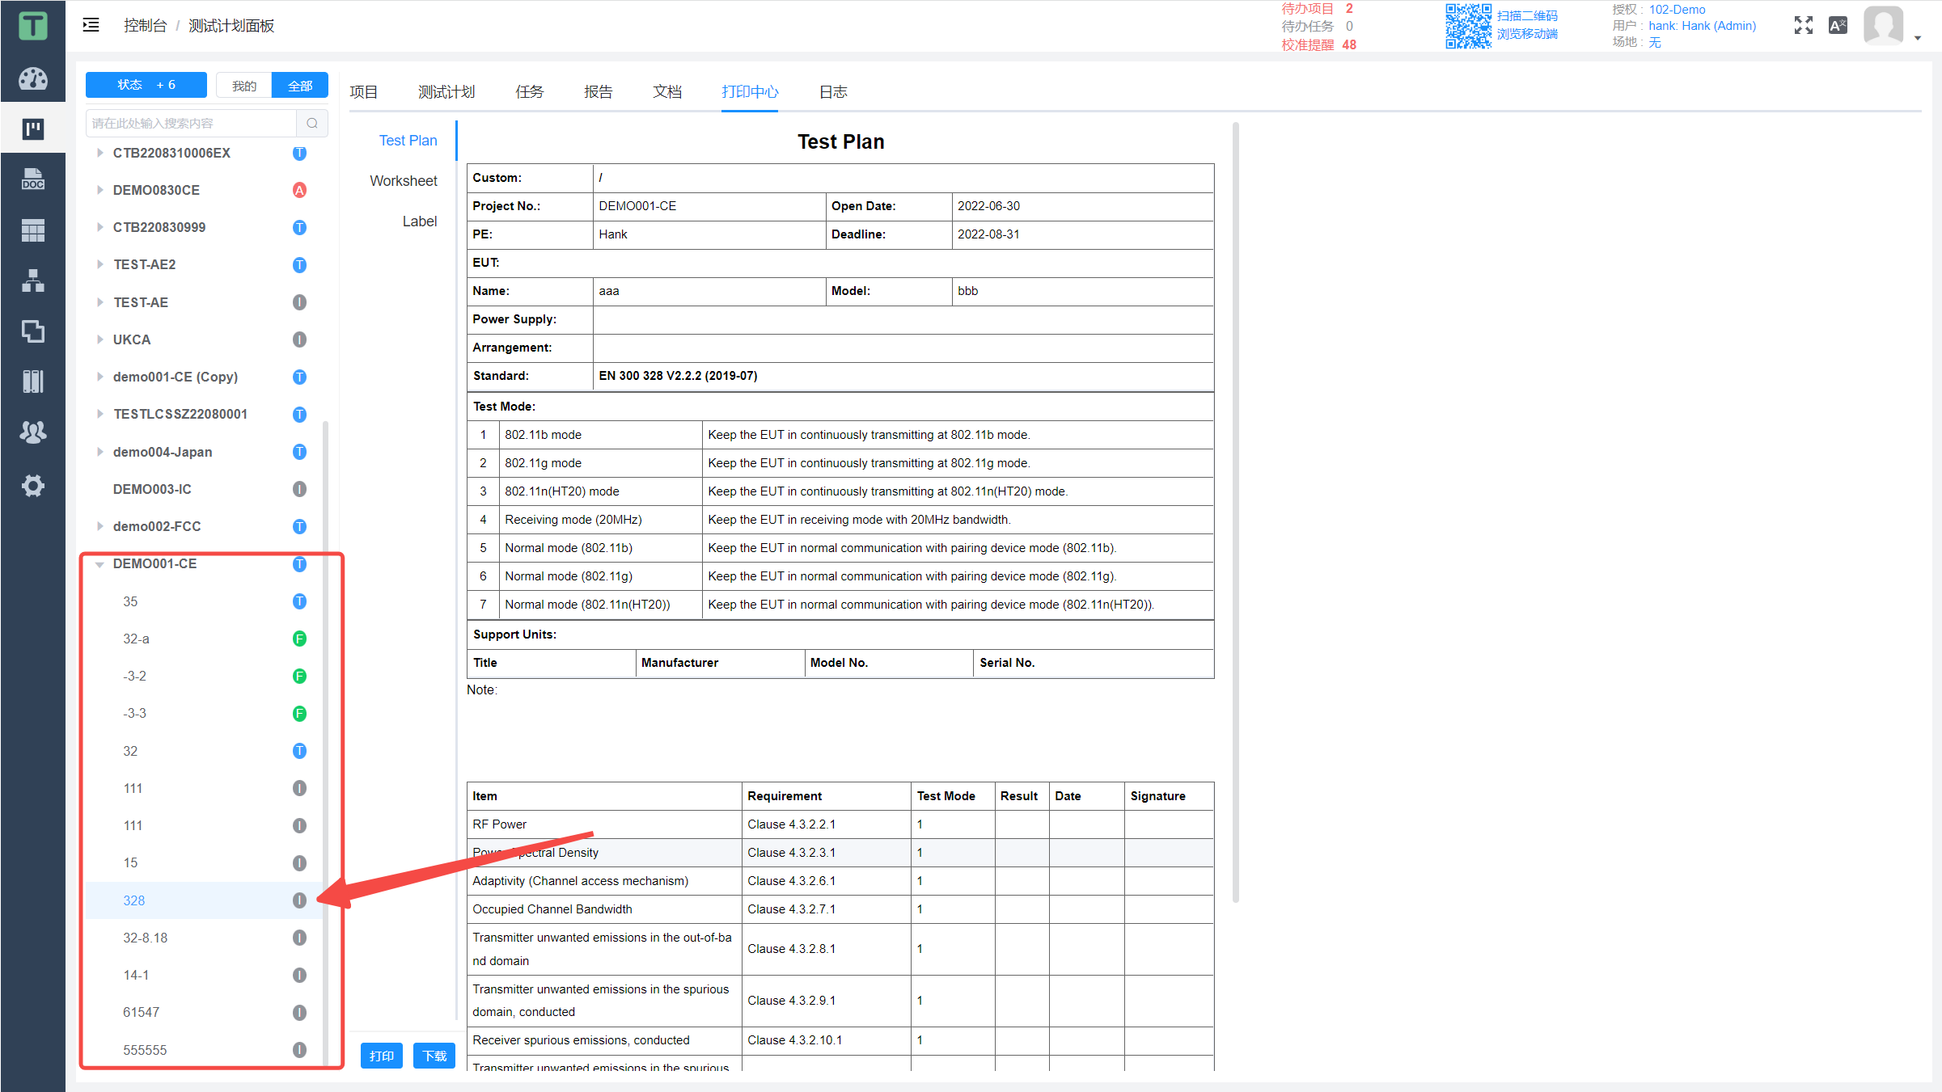Open the table grid sidebar icon

coord(32,230)
